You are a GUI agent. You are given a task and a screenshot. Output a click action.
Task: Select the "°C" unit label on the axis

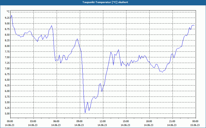click(8, 12)
